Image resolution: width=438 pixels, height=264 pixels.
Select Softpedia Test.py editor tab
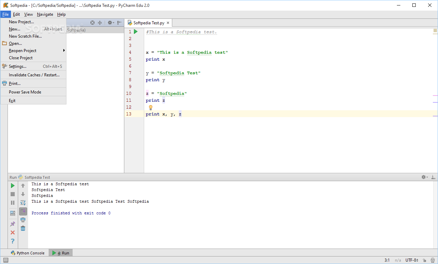(148, 23)
